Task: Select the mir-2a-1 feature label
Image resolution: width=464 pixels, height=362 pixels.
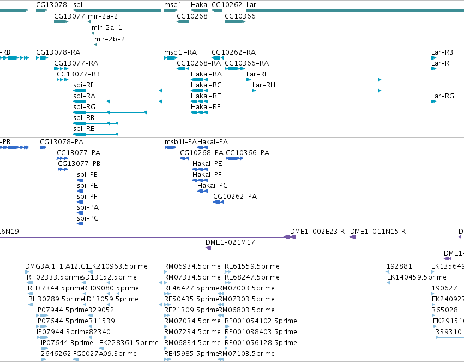Action: click(x=107, y=27)
